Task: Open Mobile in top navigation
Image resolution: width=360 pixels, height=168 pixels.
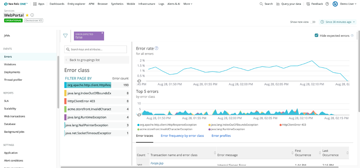Action: (131, 4)
